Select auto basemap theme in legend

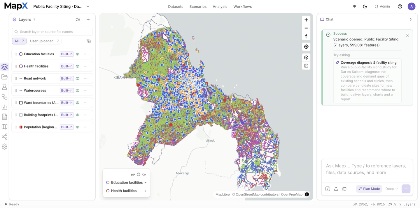(133, 175)
